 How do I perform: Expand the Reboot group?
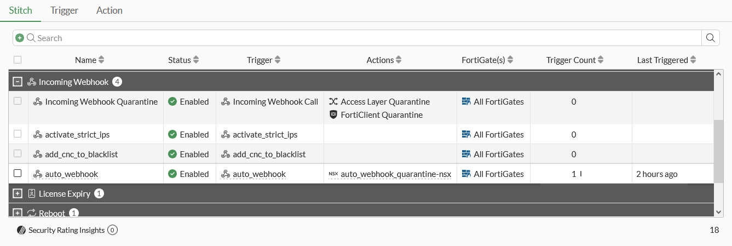18,213
